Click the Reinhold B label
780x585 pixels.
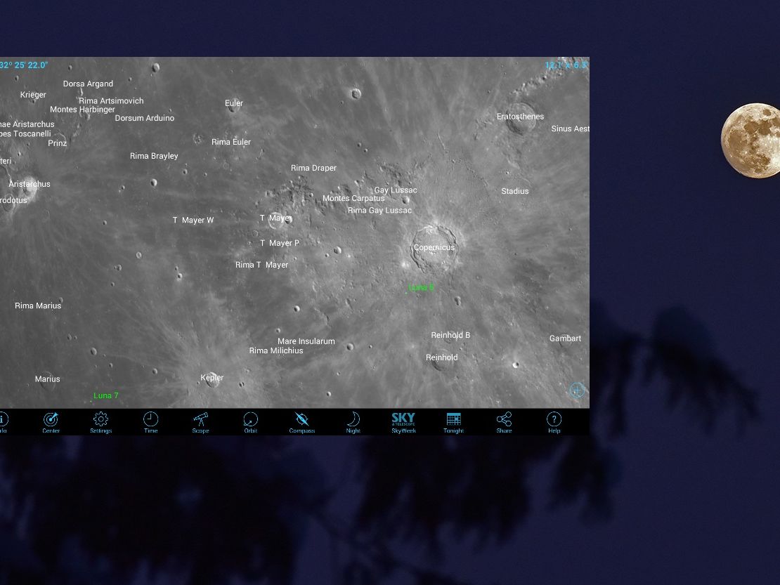(450, 336)
